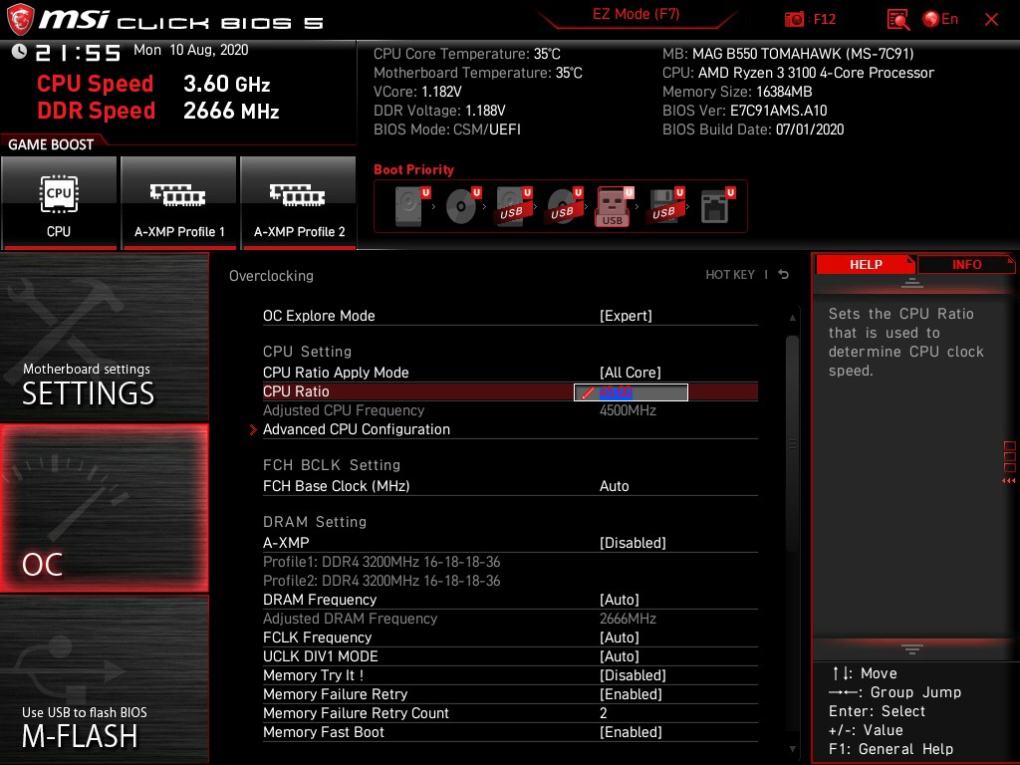The width and height of the screenshot is (1020, 765).
Task: Click the CPU Ratio value input field
Action: (x=631, y=392)
